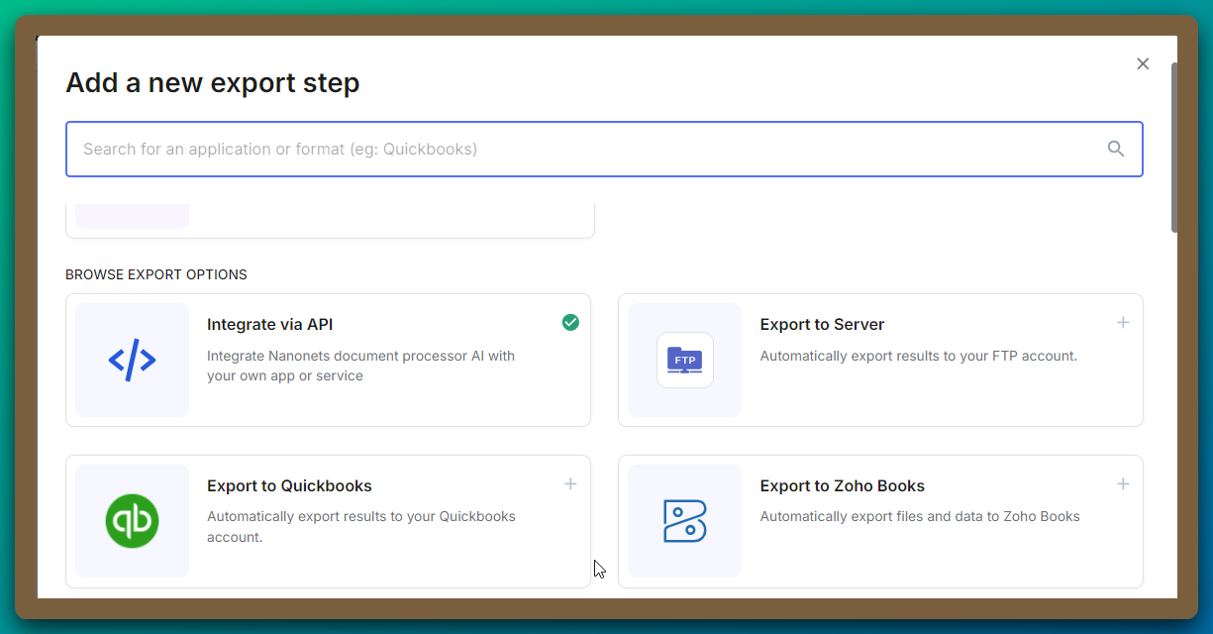1213x634 pixels.
Task: Click the Export to Server title text
Action: click(822, 324)
